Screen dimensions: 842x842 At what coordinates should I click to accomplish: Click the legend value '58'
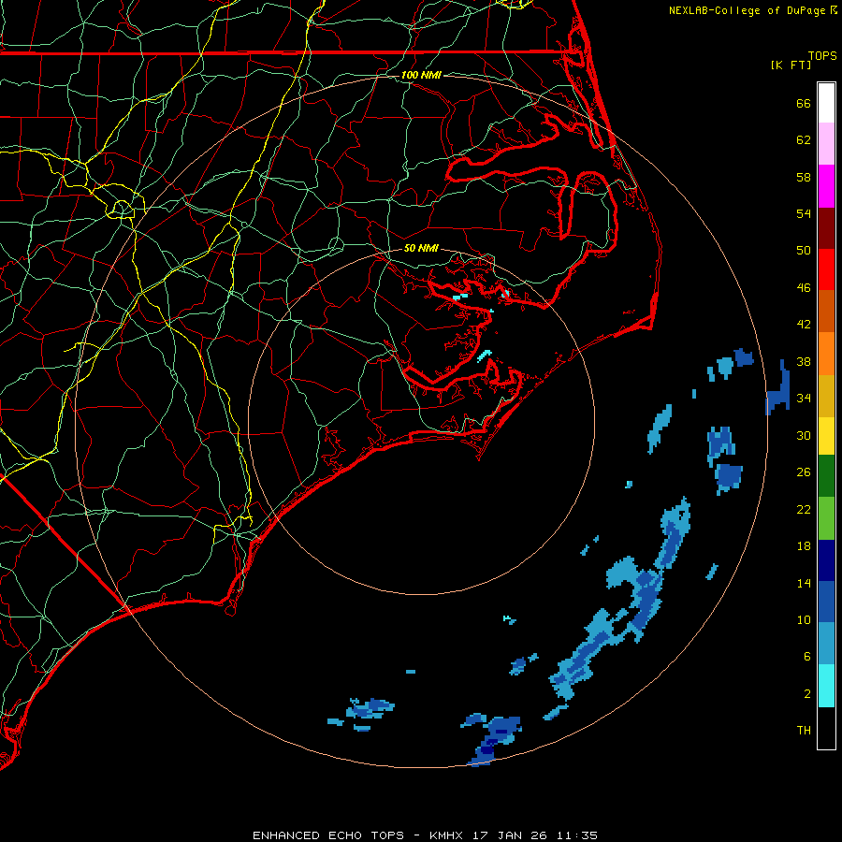[804, 177]
